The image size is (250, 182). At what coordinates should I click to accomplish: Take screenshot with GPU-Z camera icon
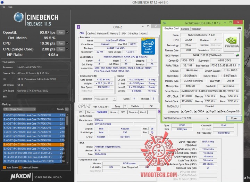click(x=239, y=29)
